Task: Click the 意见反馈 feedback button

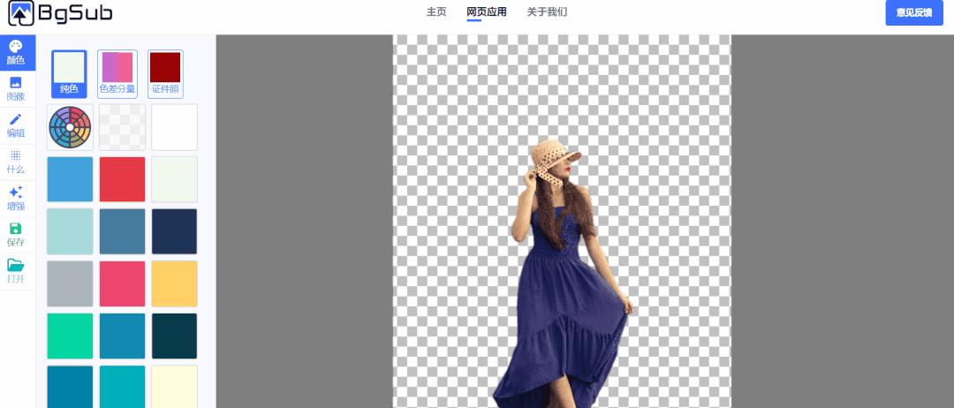Action: click(914, 13)
